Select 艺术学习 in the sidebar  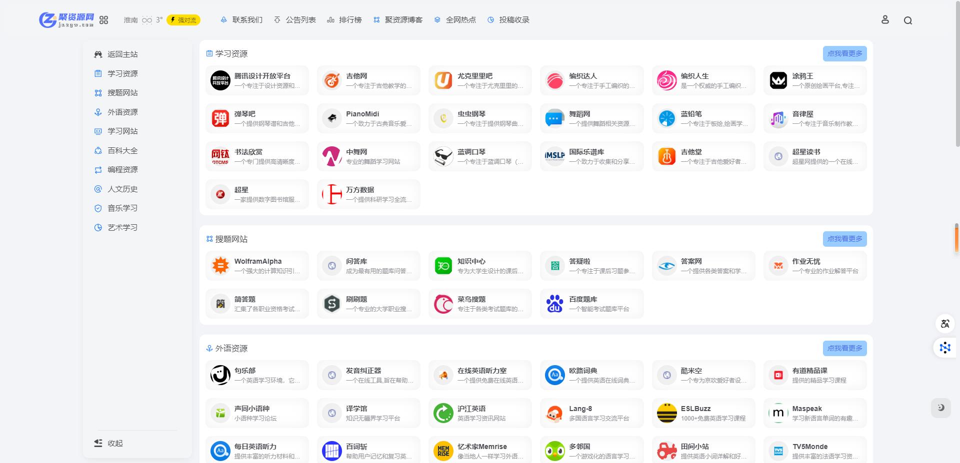(x=116, y=227)
